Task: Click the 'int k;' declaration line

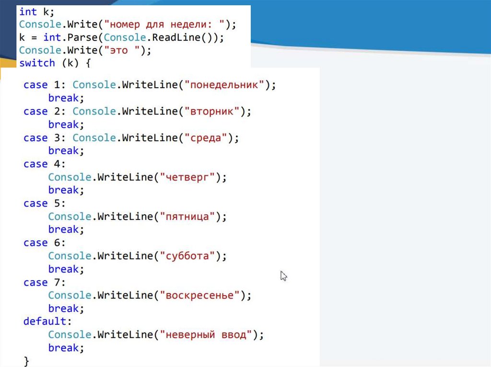Action: (x=36, y=12)
